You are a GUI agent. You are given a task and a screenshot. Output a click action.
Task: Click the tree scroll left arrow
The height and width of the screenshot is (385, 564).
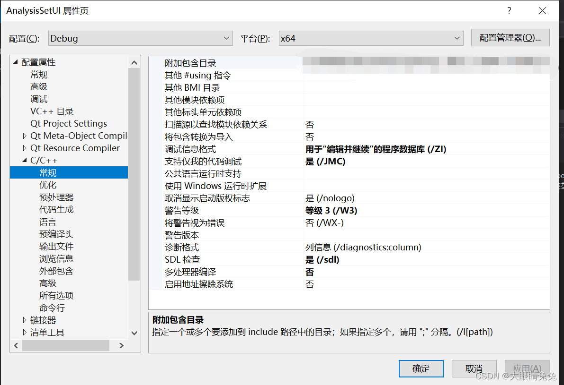(x=16, y=345)
